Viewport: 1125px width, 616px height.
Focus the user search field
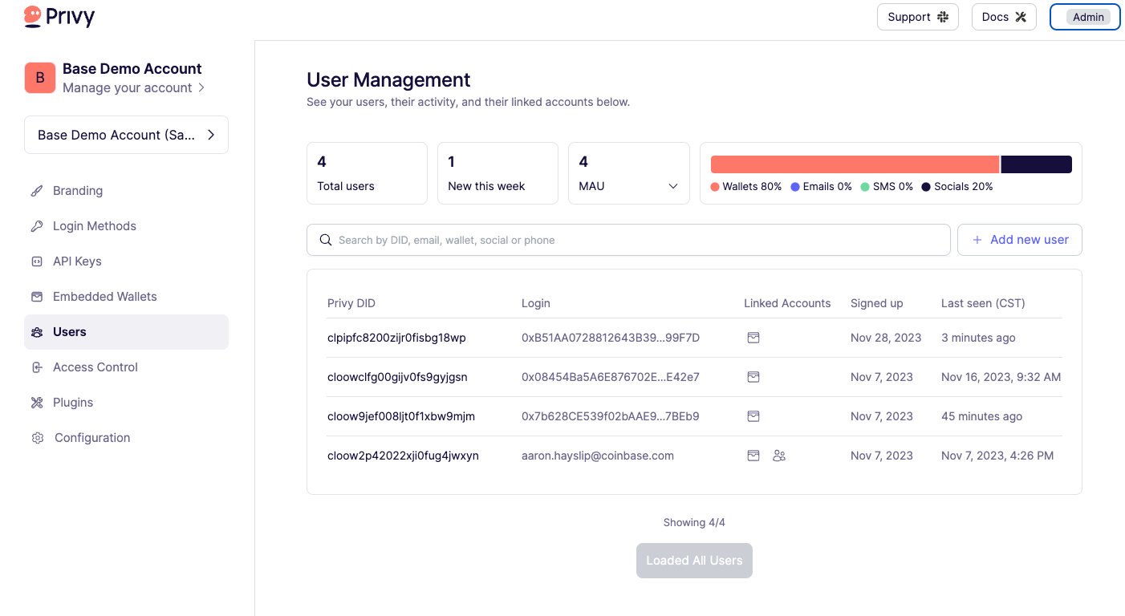point(628,240)
